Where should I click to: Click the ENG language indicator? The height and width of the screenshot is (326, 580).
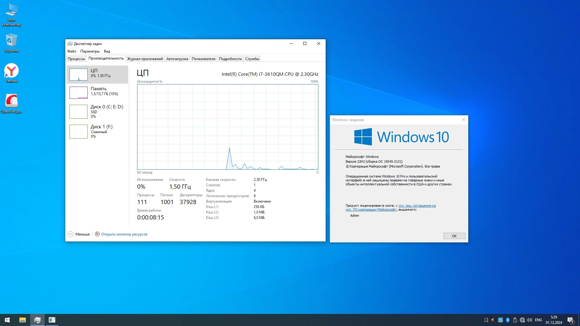coord(538,320)
